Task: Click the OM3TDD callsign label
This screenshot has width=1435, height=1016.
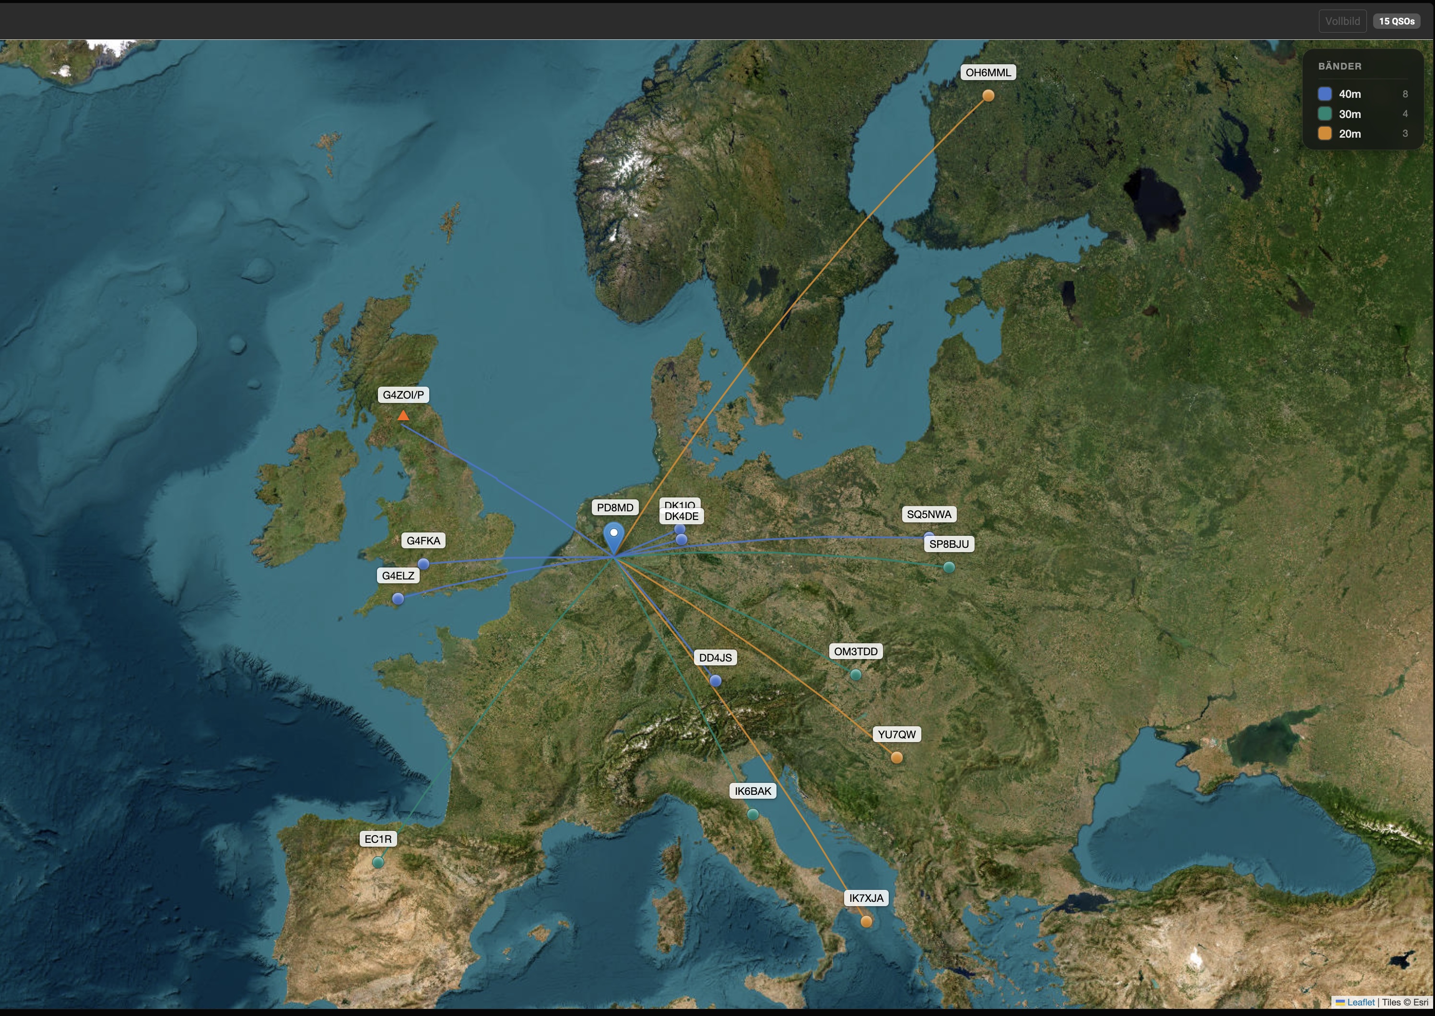Action: [x=856, y=651]
